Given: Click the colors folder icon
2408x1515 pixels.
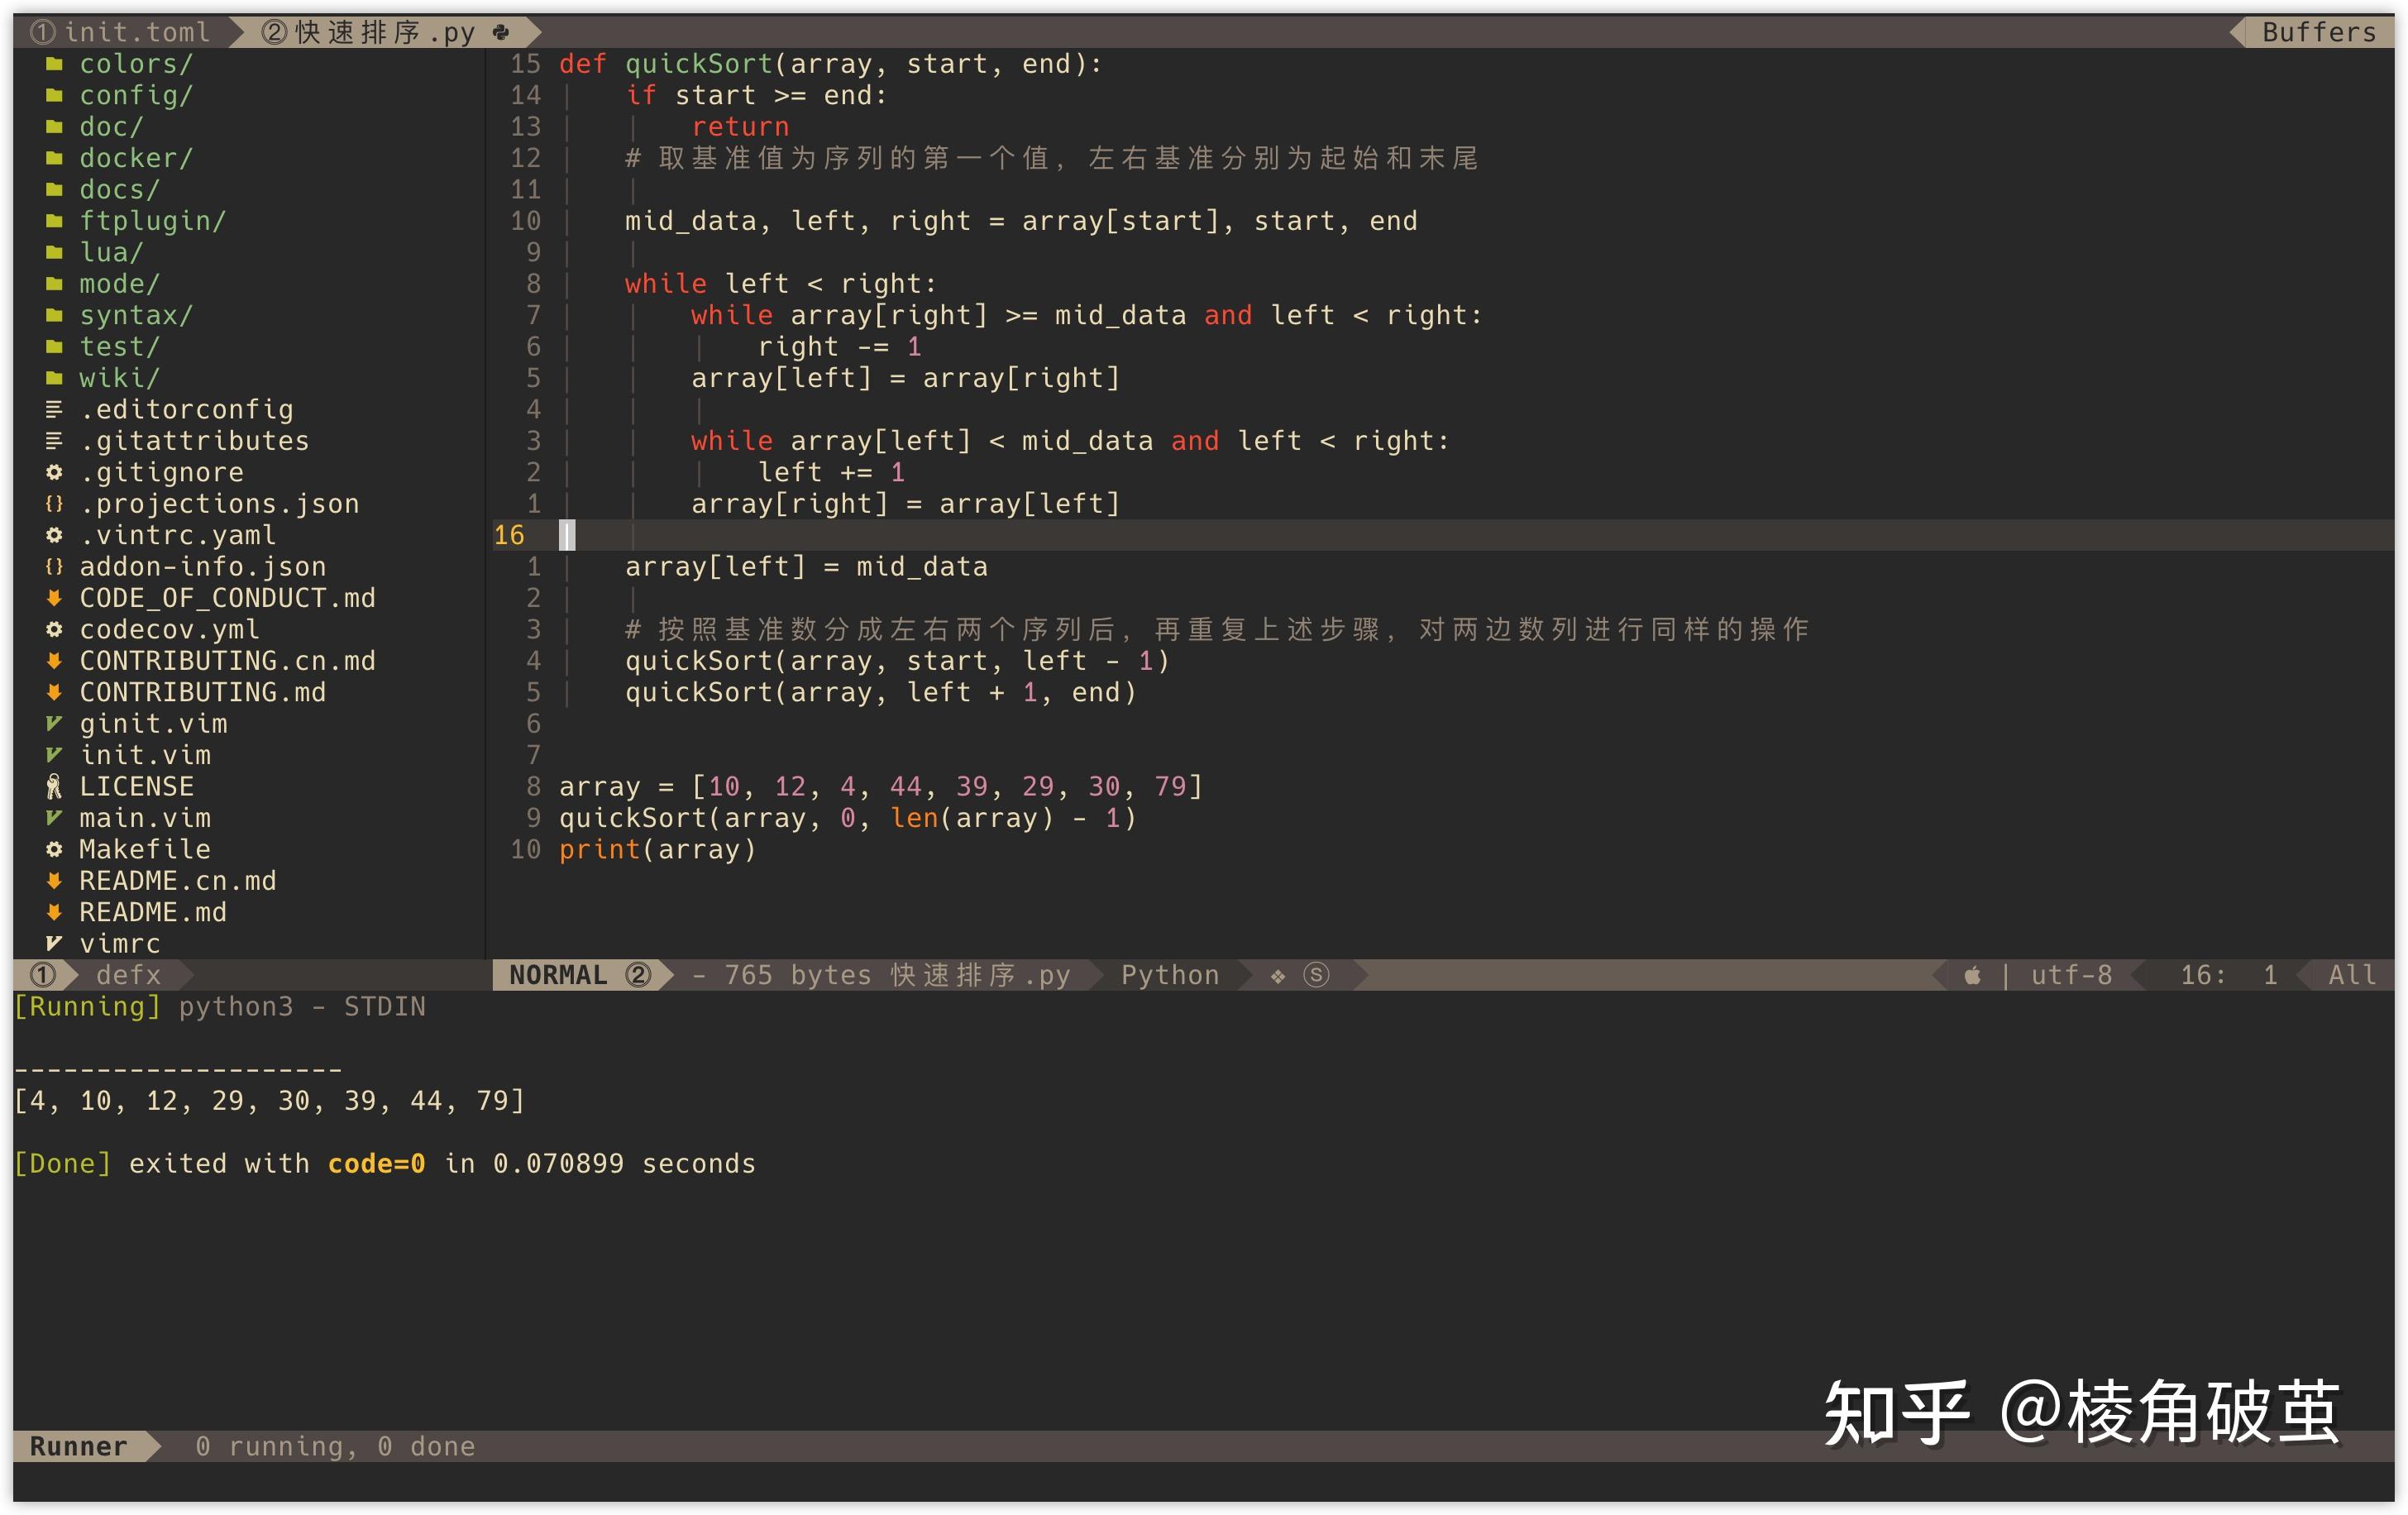Looking at the screenshot, I should (x=54, y=64).
